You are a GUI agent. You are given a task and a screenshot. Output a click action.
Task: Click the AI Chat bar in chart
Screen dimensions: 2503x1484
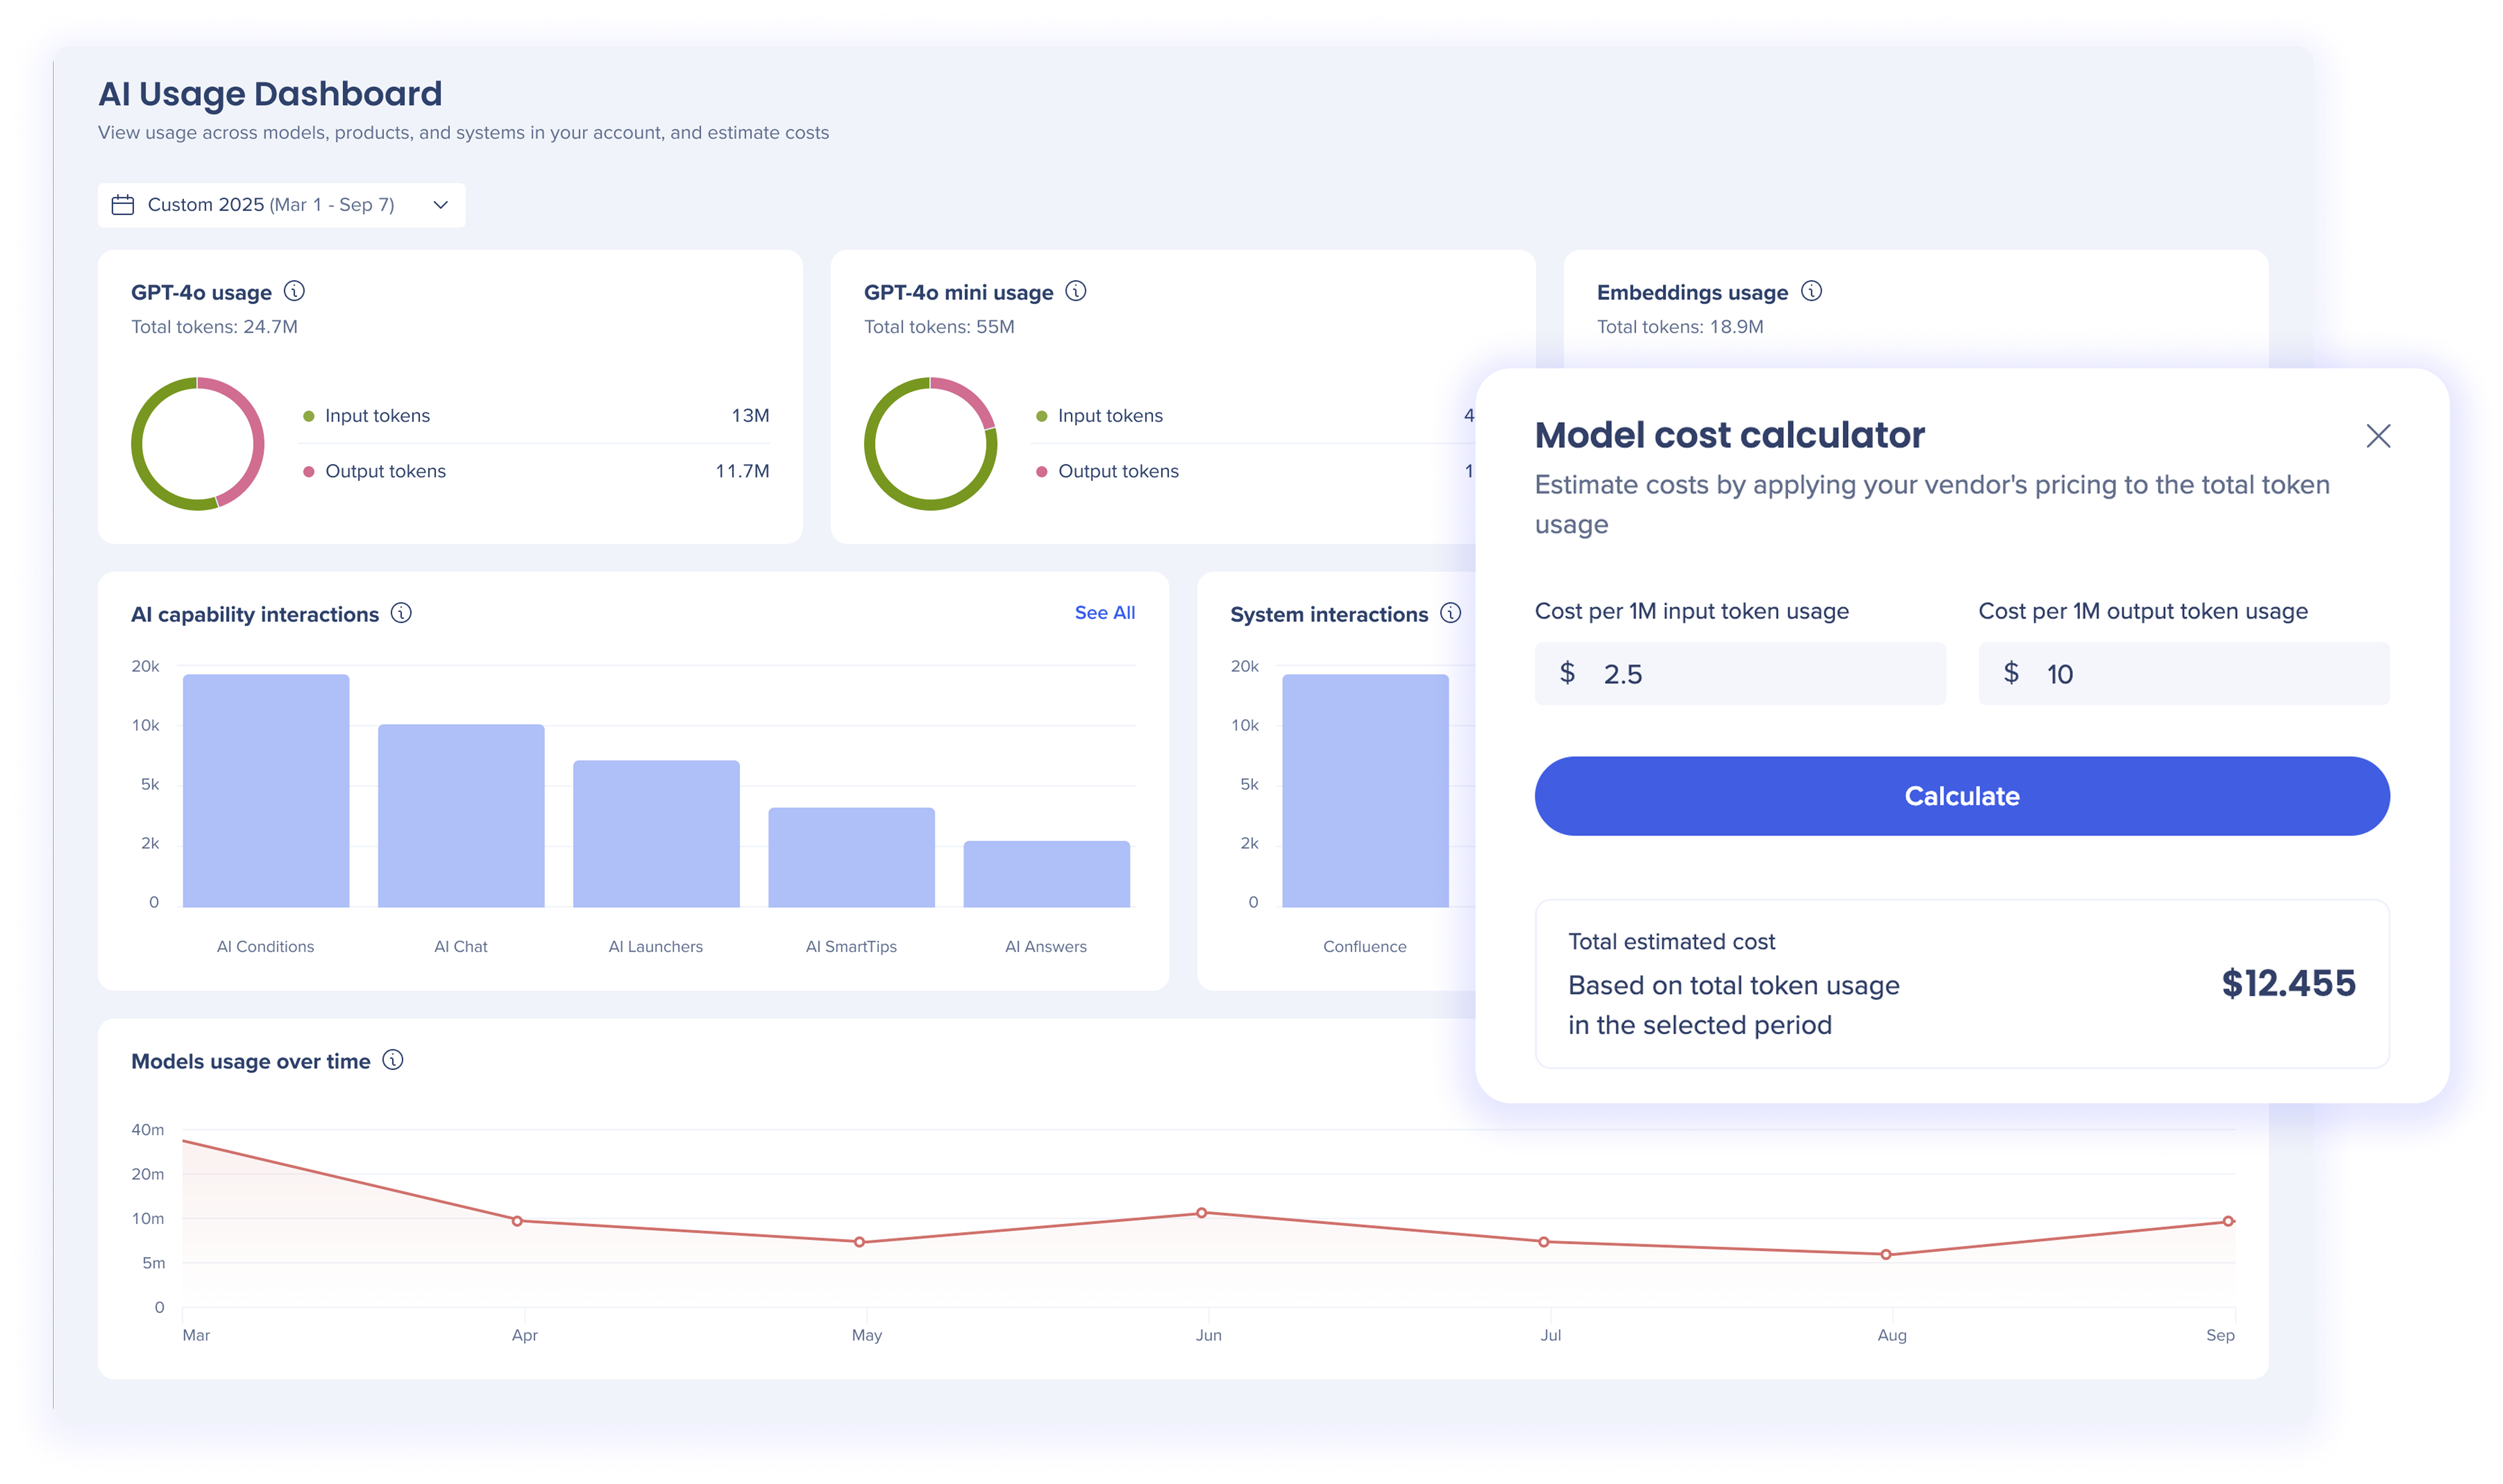[x=461, y=816]
